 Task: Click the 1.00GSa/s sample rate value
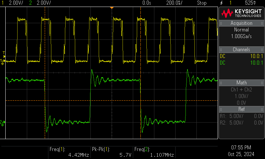click(x=241, y=36)
